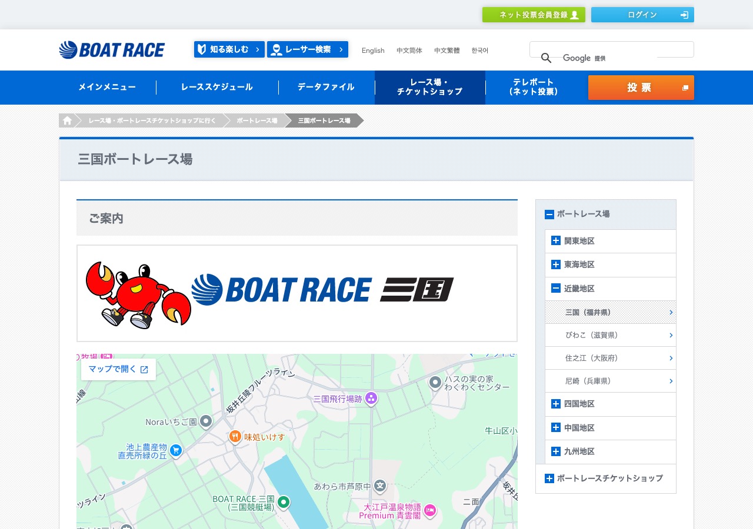Click the BOAT RACE 三国 banner logo

(x=322, y=290)
